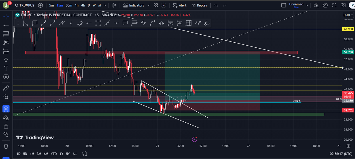
Task: Expand favorite indicators dropdown arrow
Action: pos(149,5)
